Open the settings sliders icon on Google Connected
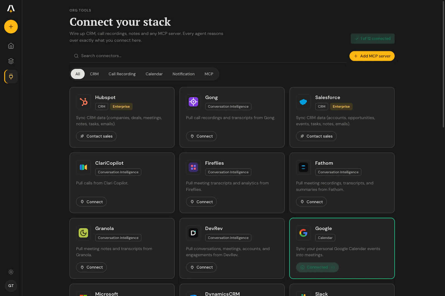 pyautogui.click(x=333, y=267)
